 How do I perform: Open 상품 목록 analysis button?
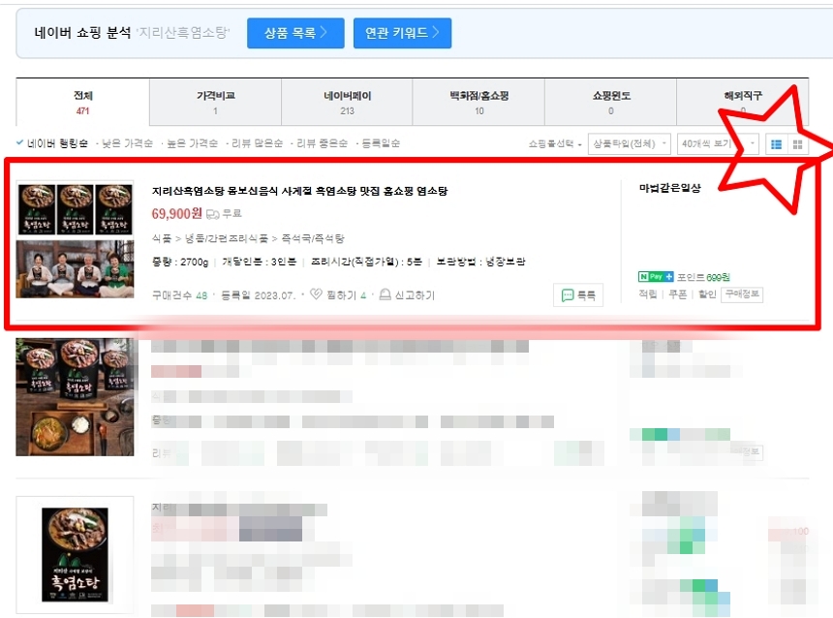pyautogui.click(x=295, y=33)
